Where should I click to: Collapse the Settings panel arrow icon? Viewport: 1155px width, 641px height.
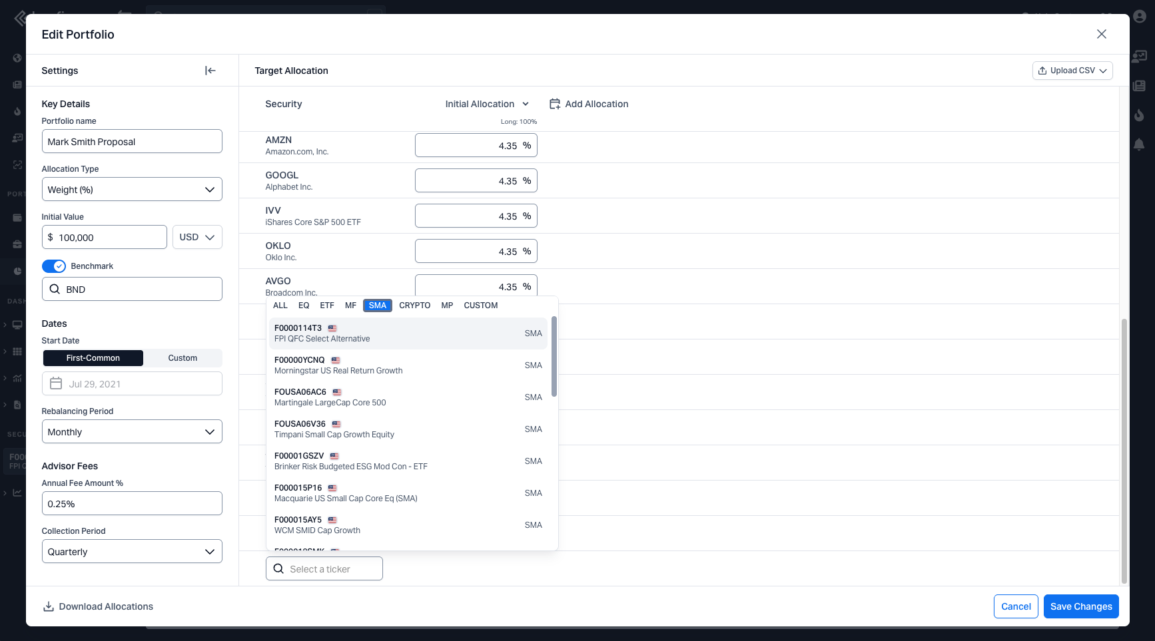coord(210,71)
